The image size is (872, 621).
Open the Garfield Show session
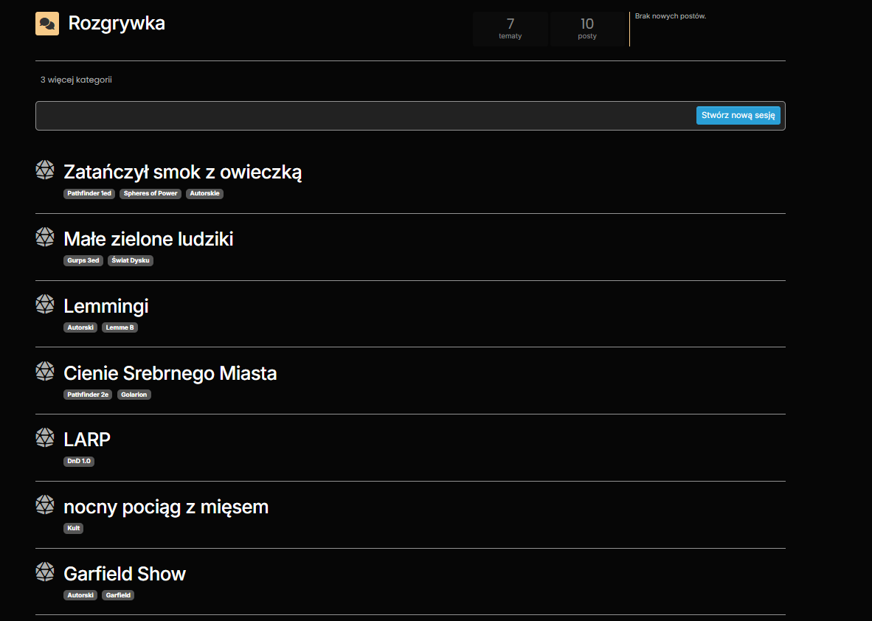click(125, 574)
